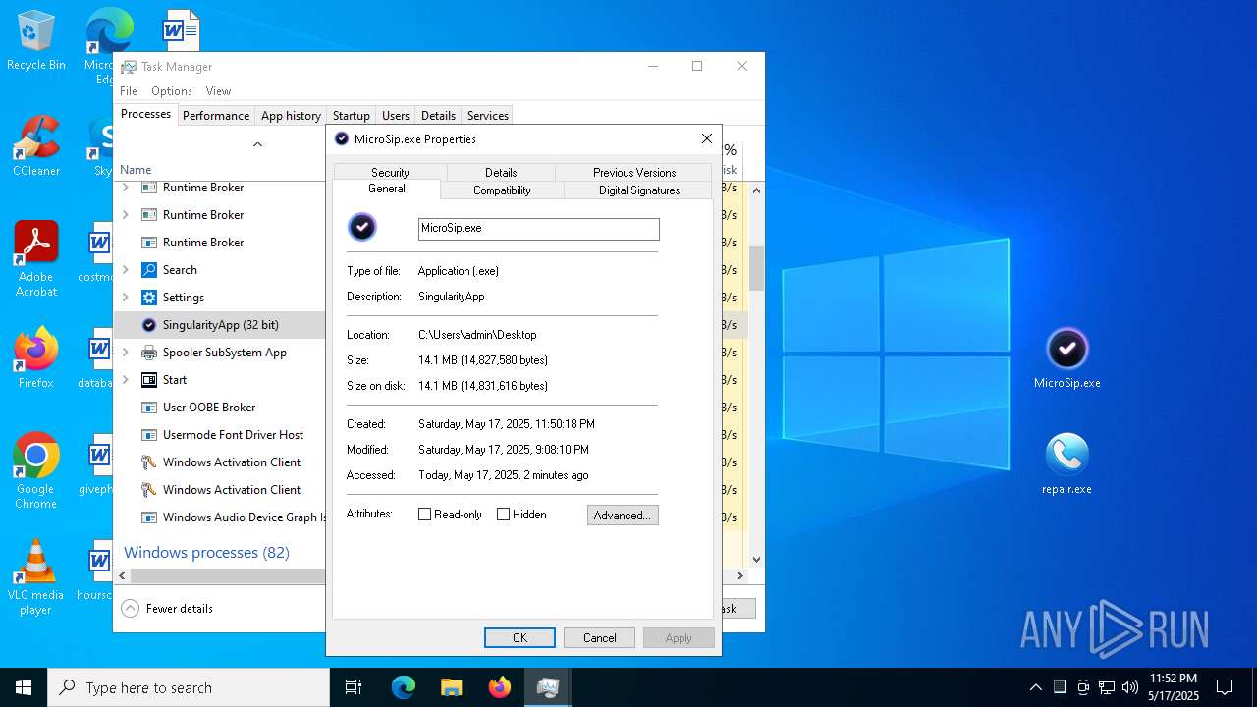Image resolution: width=1257 pixels, height=707 pixels.
Task: Click the volume icon in the system tray
Action: coord(1130,687)
